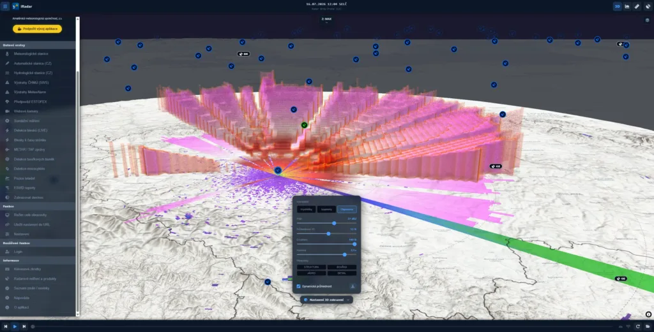Collapse the Funkce section header
This screenshot has height=332, width=654.
(38, 206)
